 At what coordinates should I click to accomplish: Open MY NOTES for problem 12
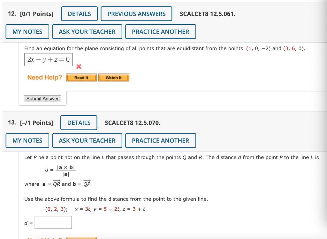coord(27,32)
